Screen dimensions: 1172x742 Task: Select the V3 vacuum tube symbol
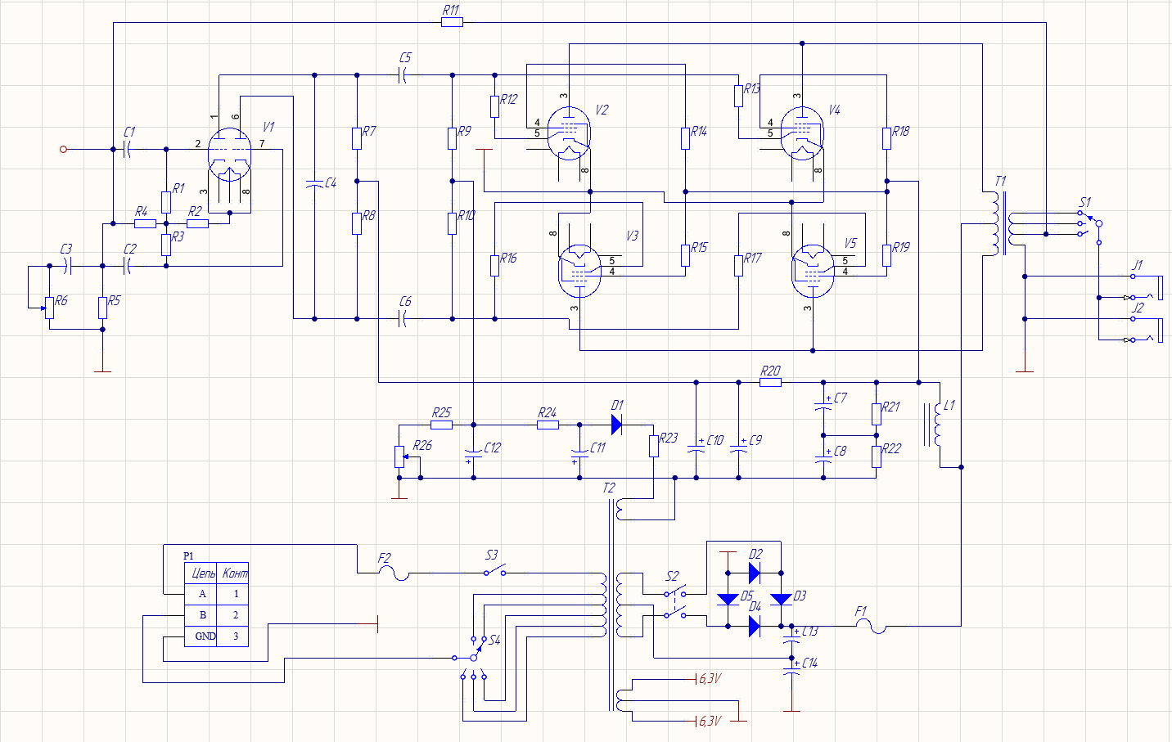coord(579,271)
